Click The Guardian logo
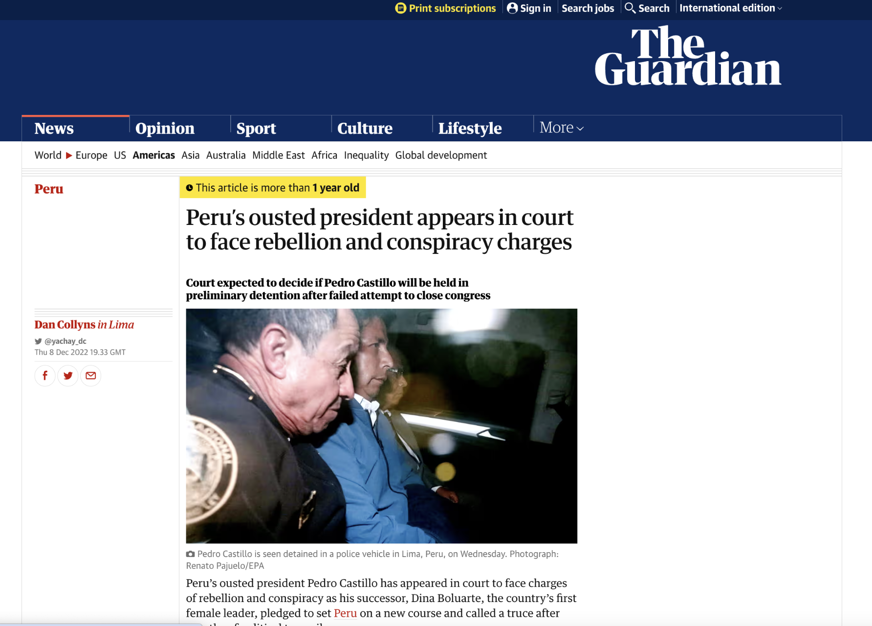 pyautogui.click(x=688, y=56)
